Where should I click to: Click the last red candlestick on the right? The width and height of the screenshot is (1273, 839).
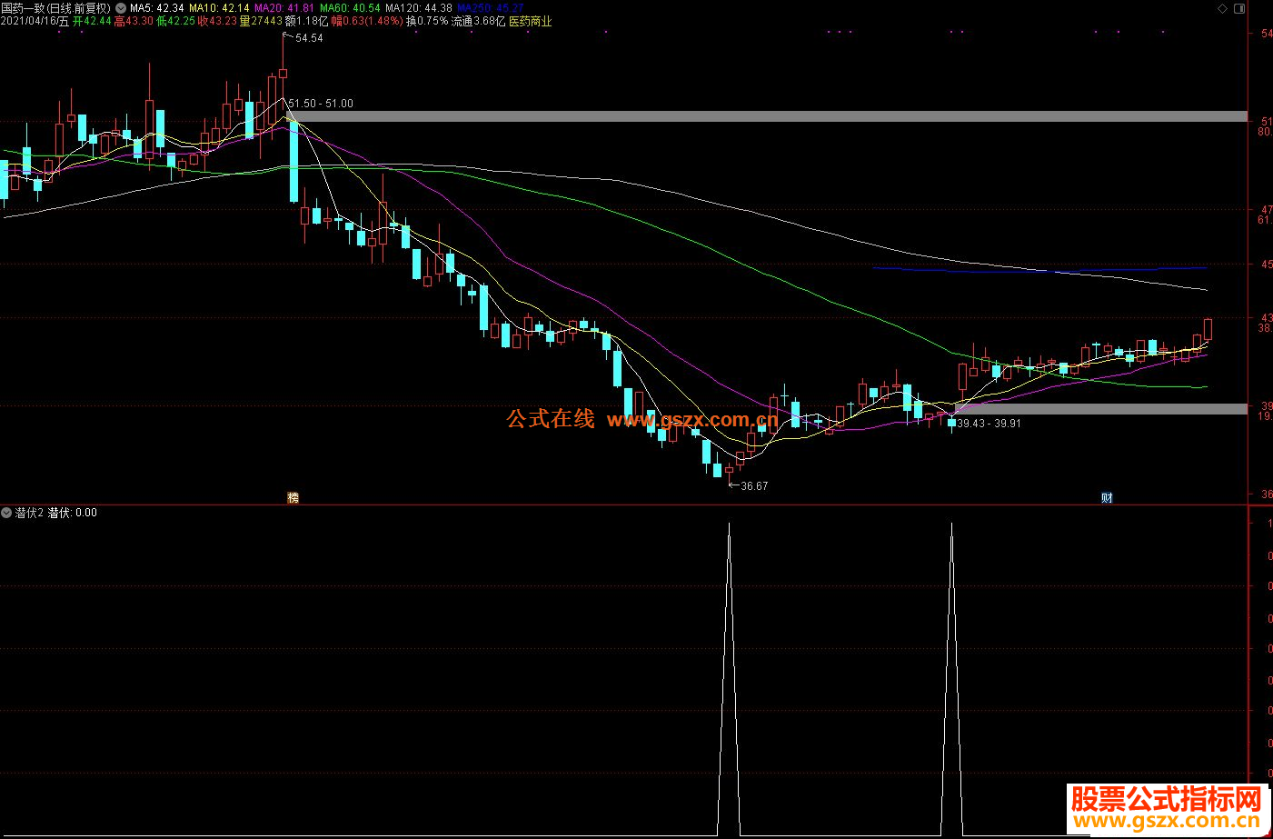1208,329
